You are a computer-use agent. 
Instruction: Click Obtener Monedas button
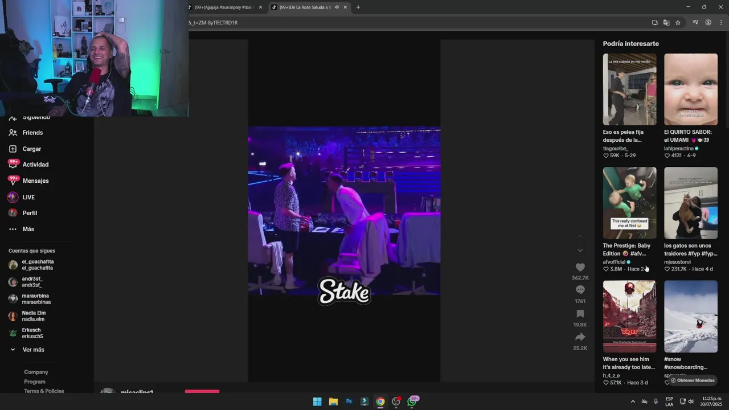click(x=692, y=380)
